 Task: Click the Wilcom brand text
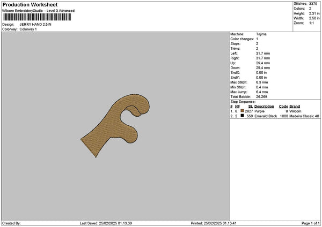coord(296,111)
